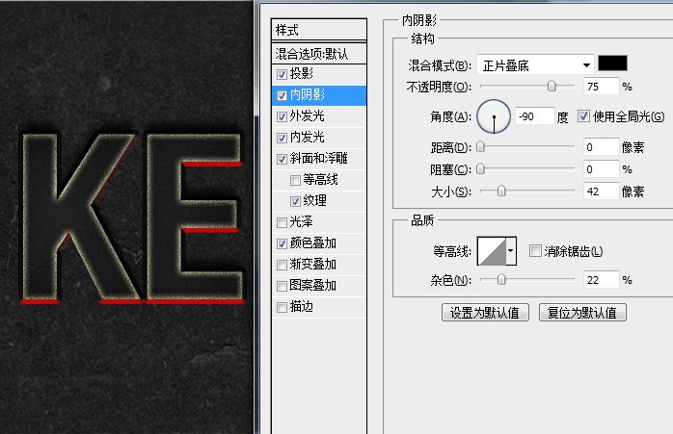Screen dimensions: 673x434
Task: Select 混合选项:默认 blending options
Action: [319, 54]
